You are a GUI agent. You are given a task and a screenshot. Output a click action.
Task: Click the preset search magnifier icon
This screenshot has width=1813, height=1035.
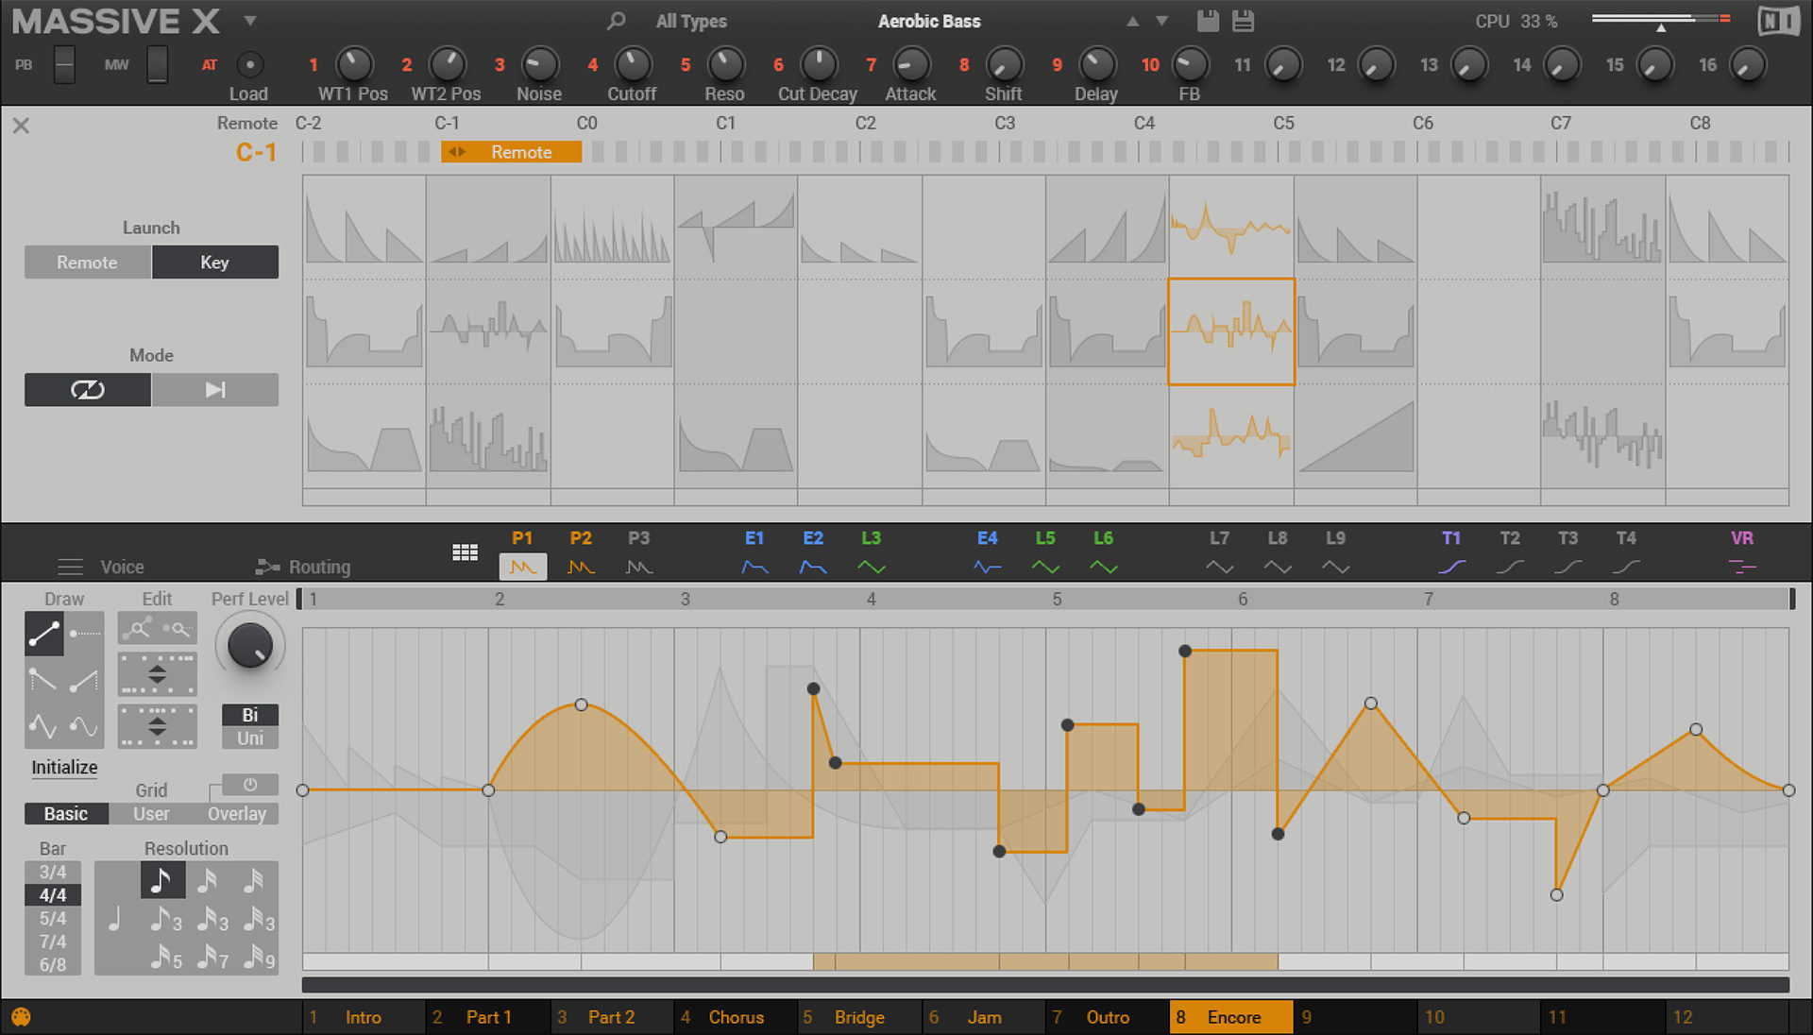coord(615,21)
